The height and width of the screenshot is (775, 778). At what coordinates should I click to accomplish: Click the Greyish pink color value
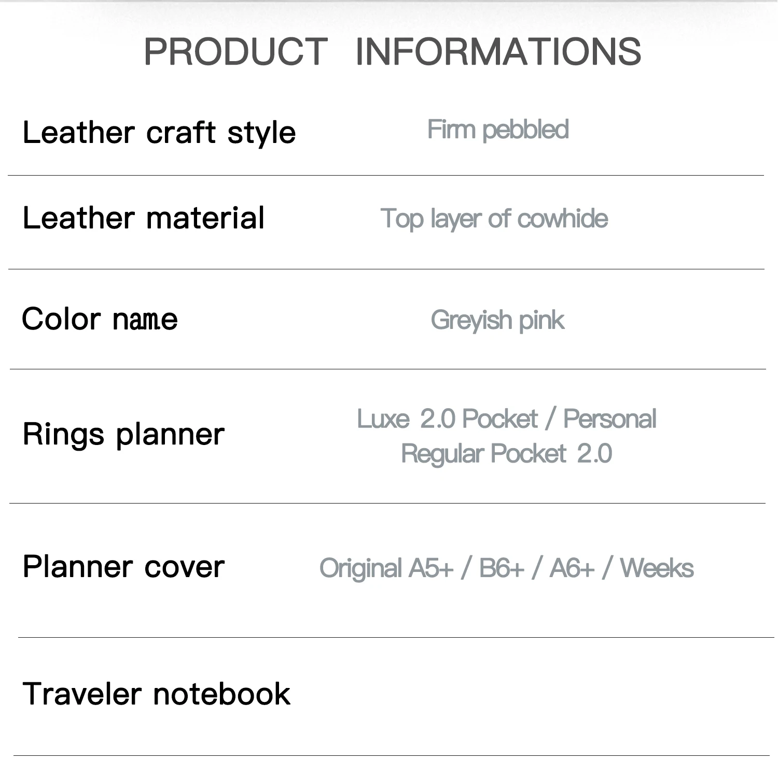click(497, 320)
